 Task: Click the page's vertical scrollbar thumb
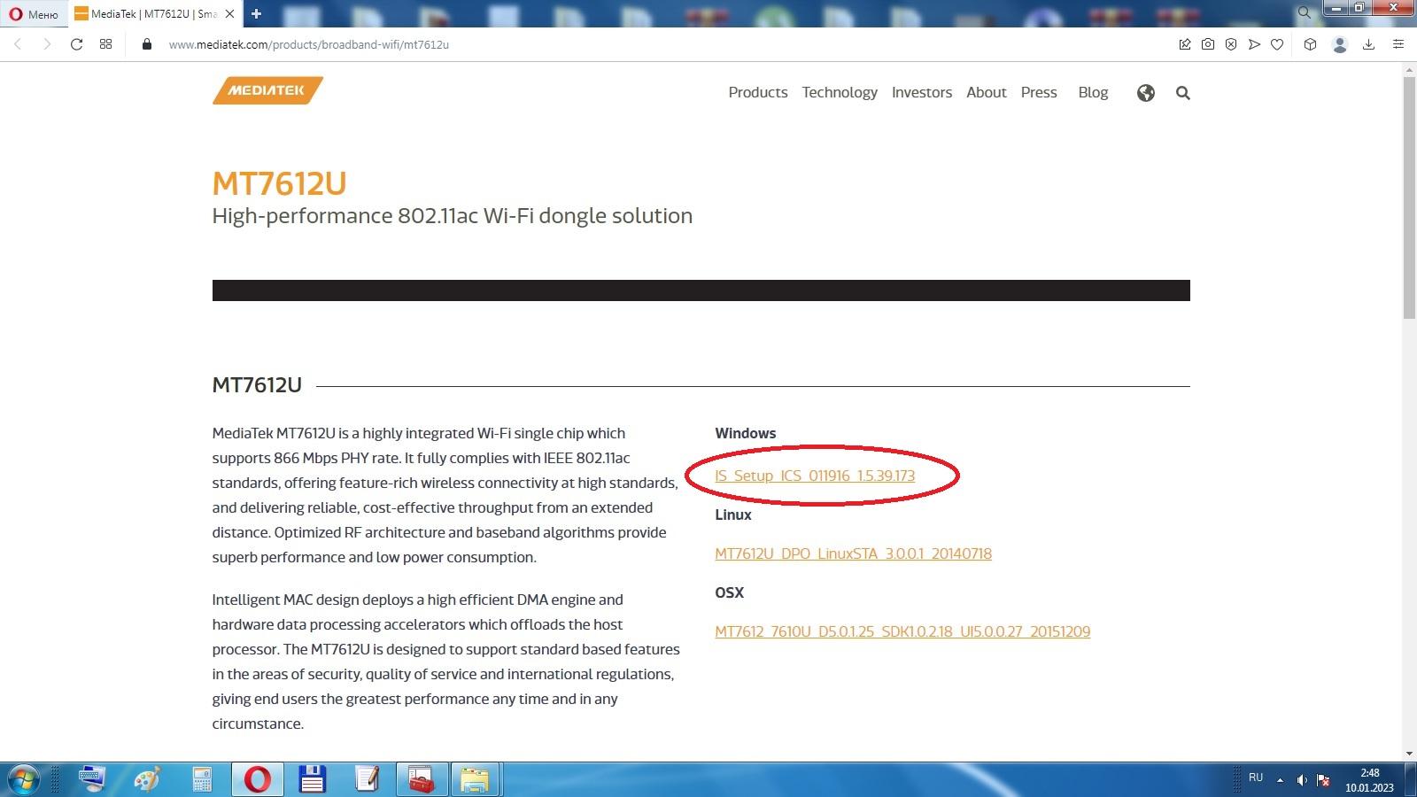pos(1409,198)
